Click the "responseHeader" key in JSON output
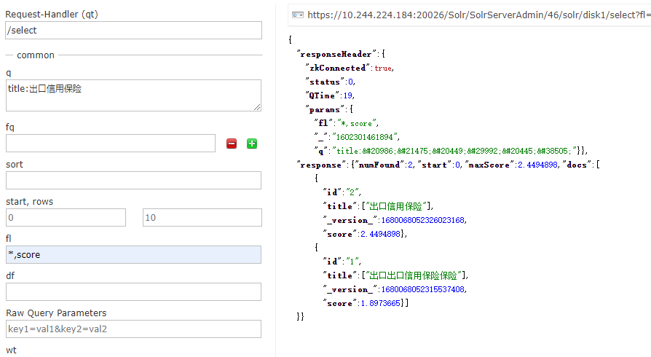 (335, 54)
